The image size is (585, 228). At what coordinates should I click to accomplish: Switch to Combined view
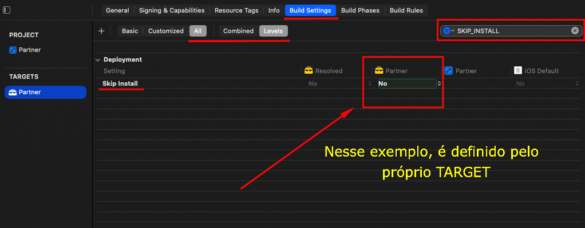238,31
